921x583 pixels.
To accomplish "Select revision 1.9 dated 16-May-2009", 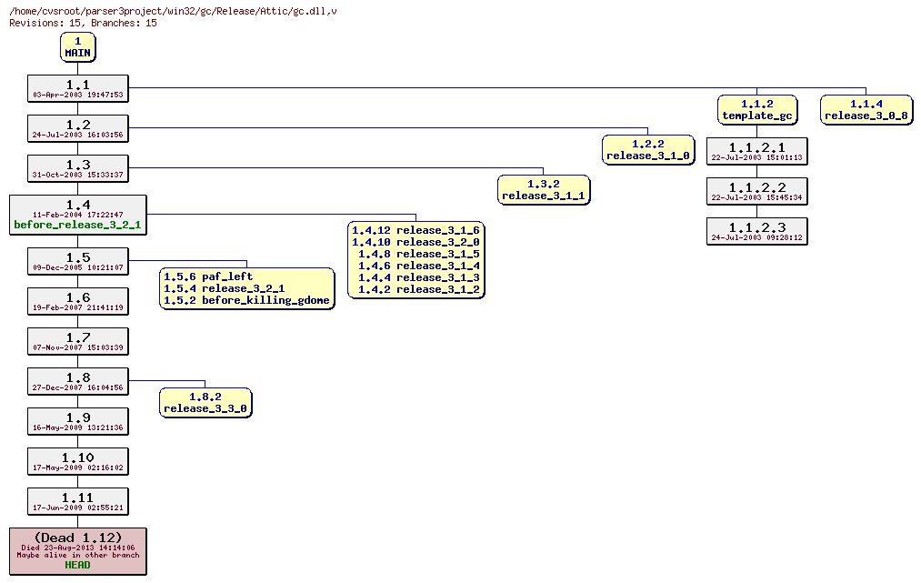I will click(77, 421).
